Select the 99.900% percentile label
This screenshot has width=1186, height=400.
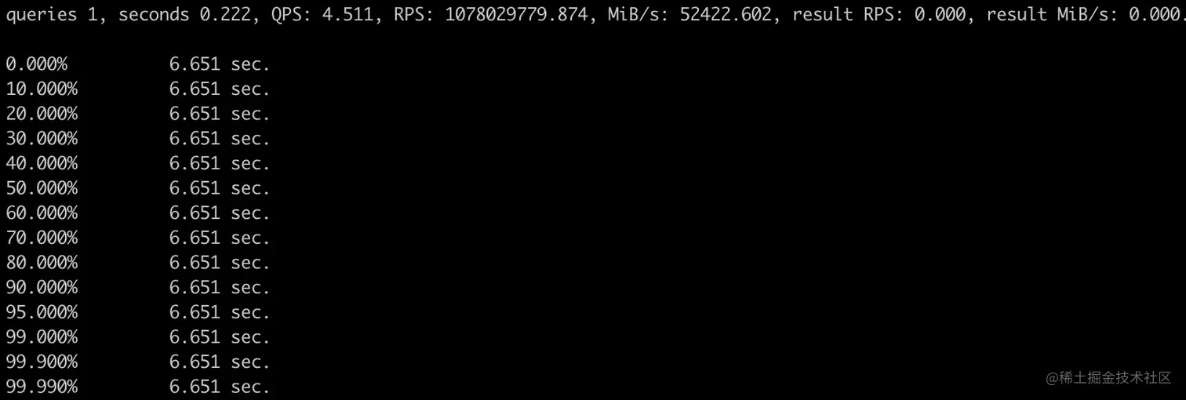click(42, 362)
